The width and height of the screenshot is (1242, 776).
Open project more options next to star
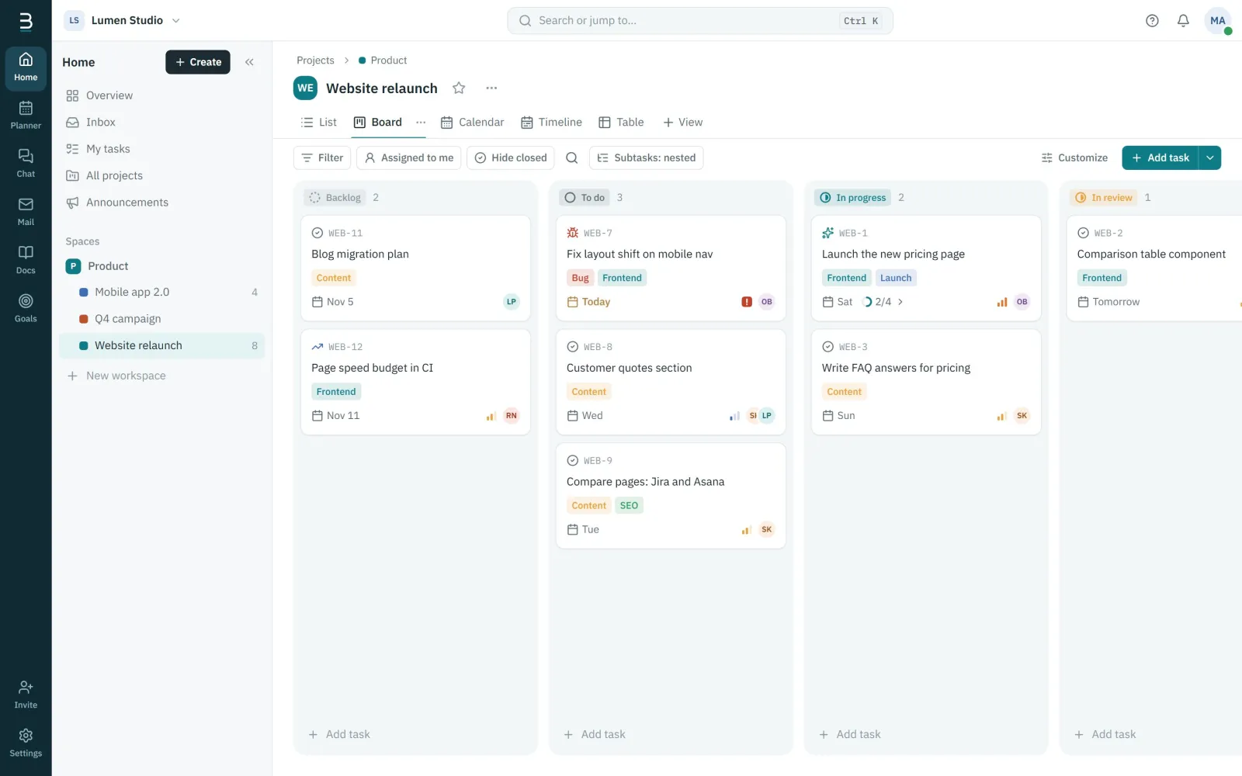(x=491, y=88)
